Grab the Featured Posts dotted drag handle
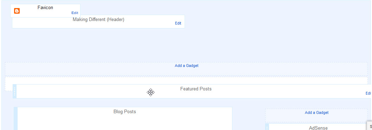This screenshot has width=372, height=130. (14, 91)
